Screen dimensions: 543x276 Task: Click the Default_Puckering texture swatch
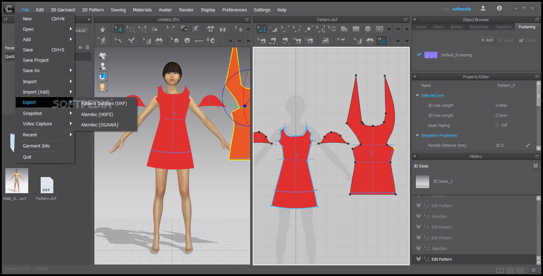[x=431, y=55]
